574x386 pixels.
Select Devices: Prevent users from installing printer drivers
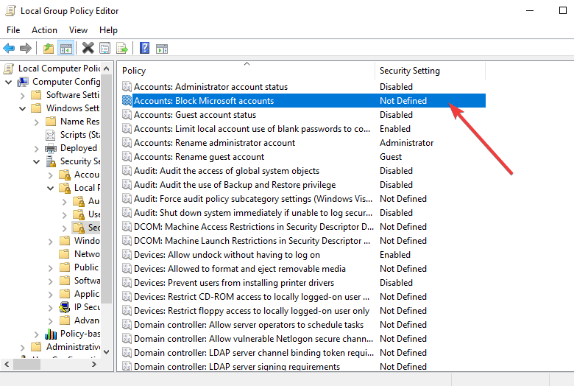click(x=303, y=283)
